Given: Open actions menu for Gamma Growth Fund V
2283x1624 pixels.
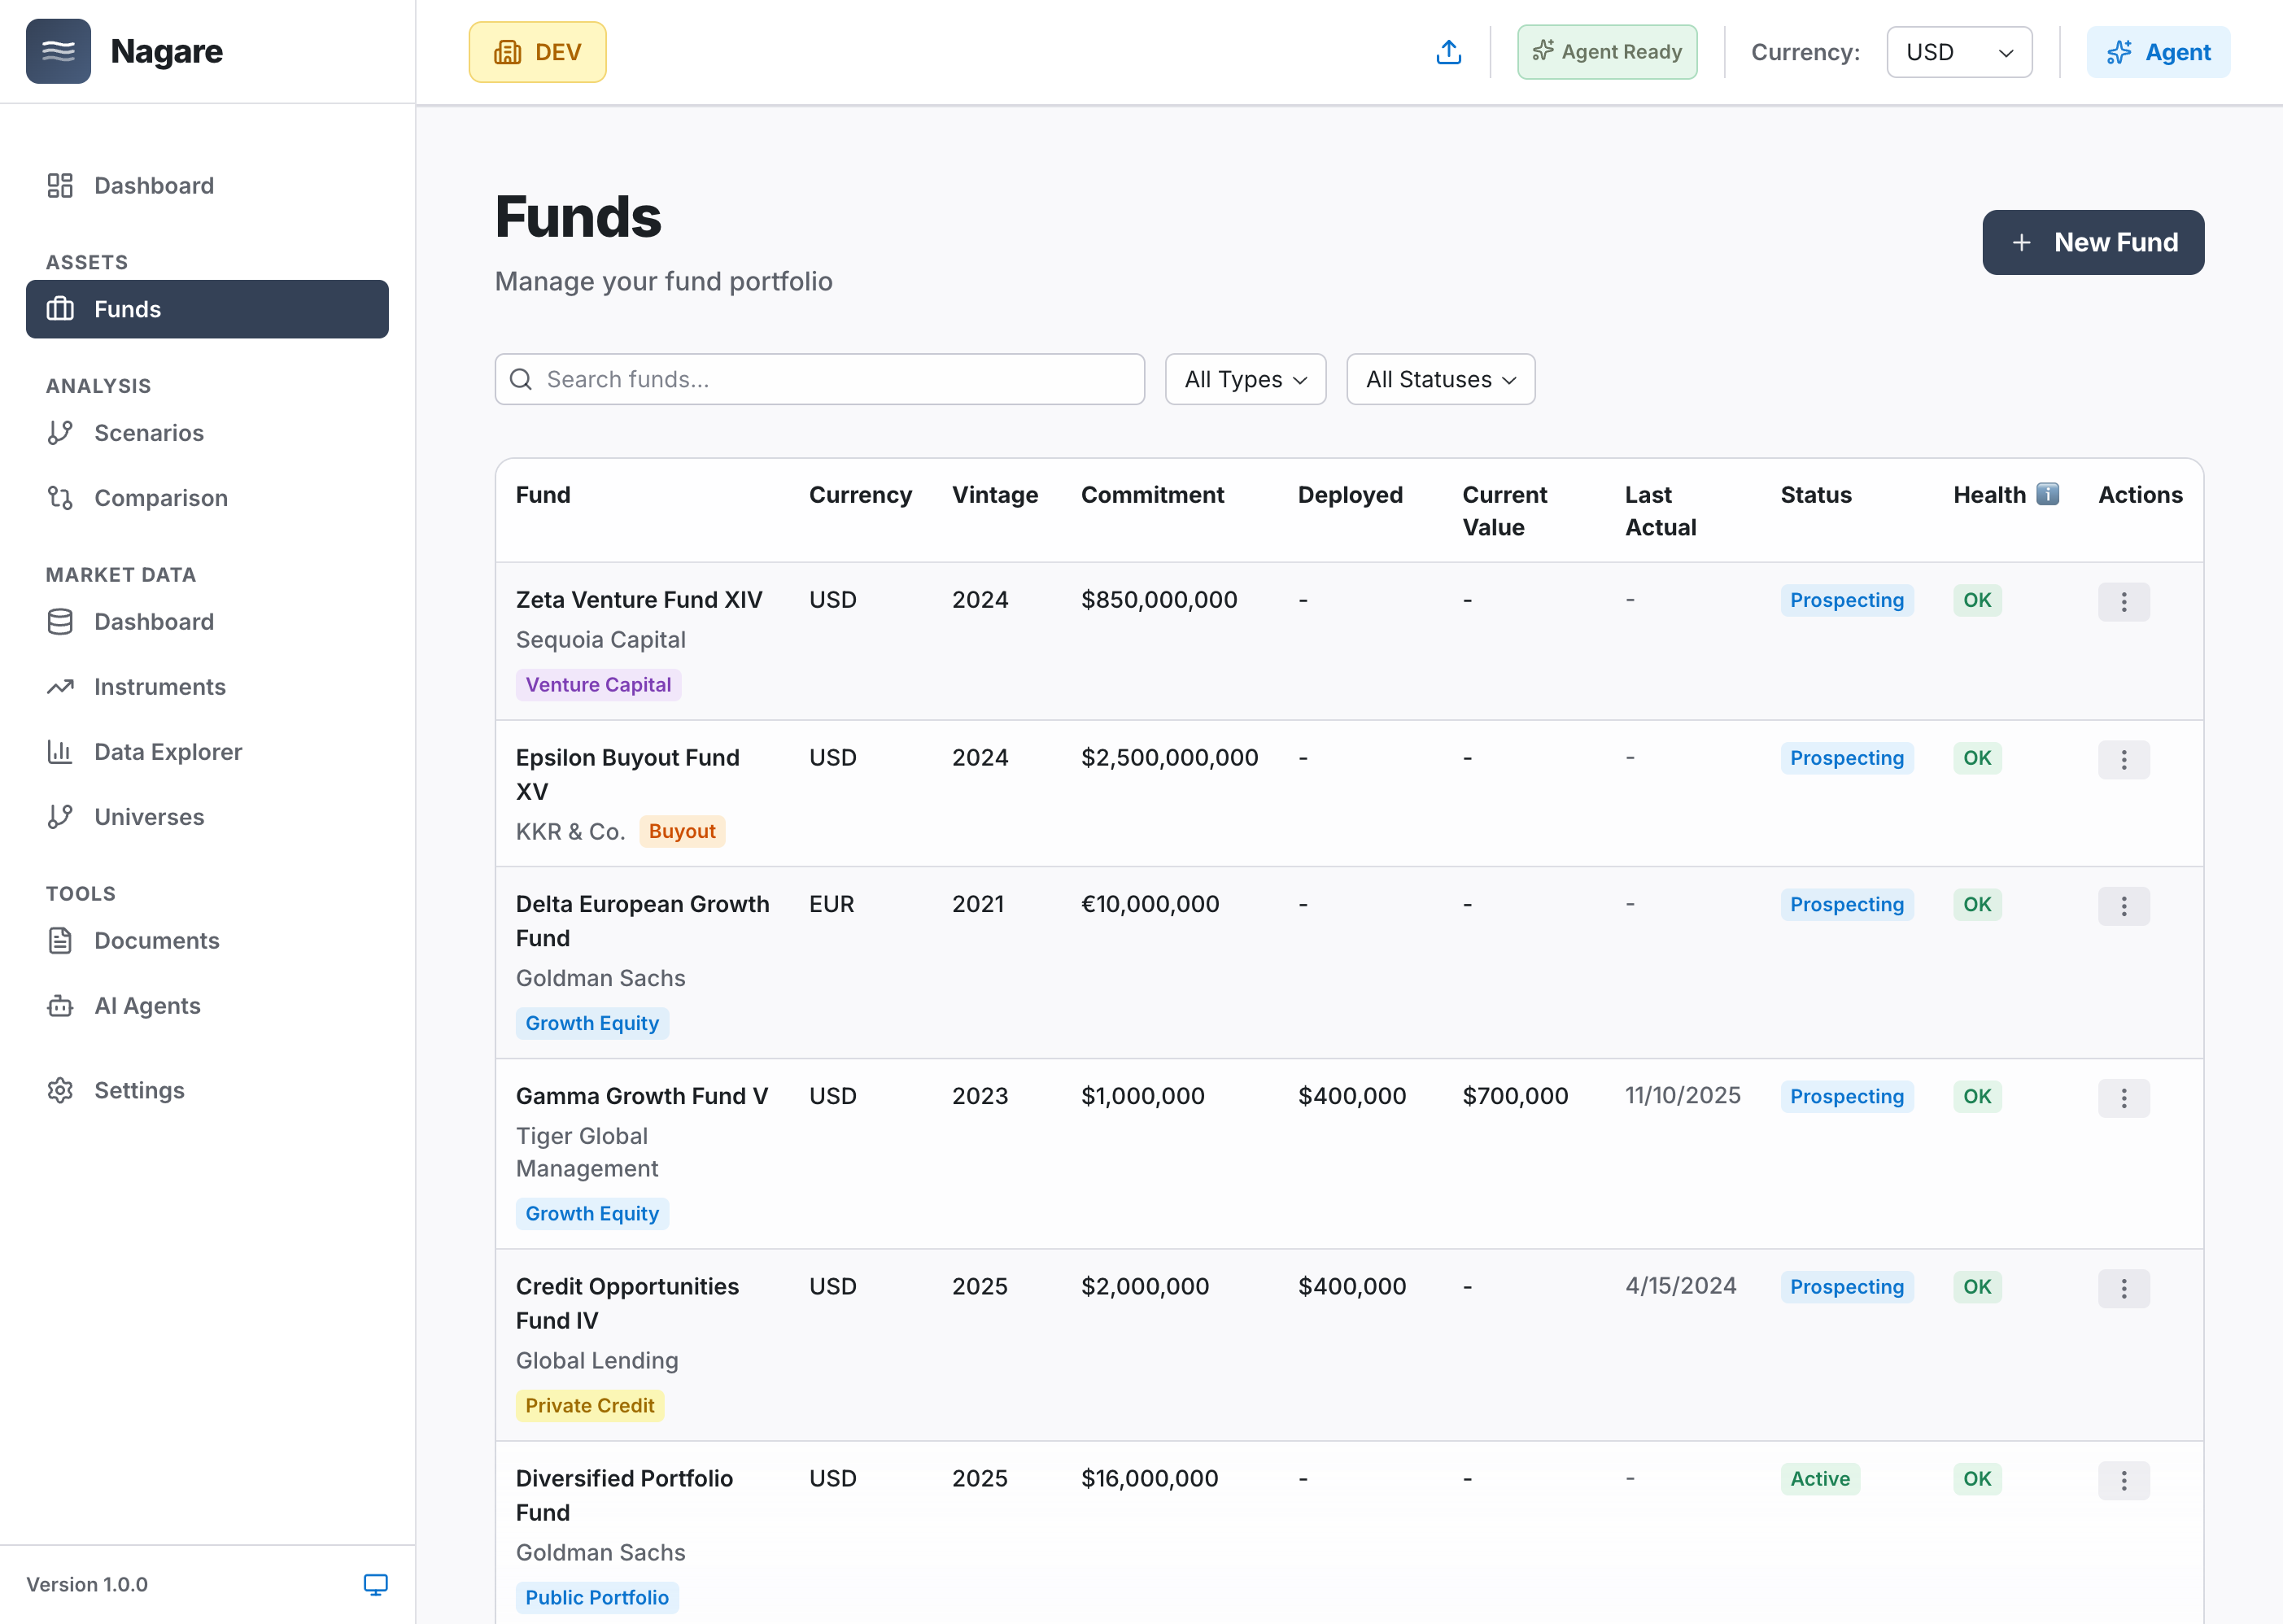Looking at the screenshot, I should (x=2123, y=1097).
